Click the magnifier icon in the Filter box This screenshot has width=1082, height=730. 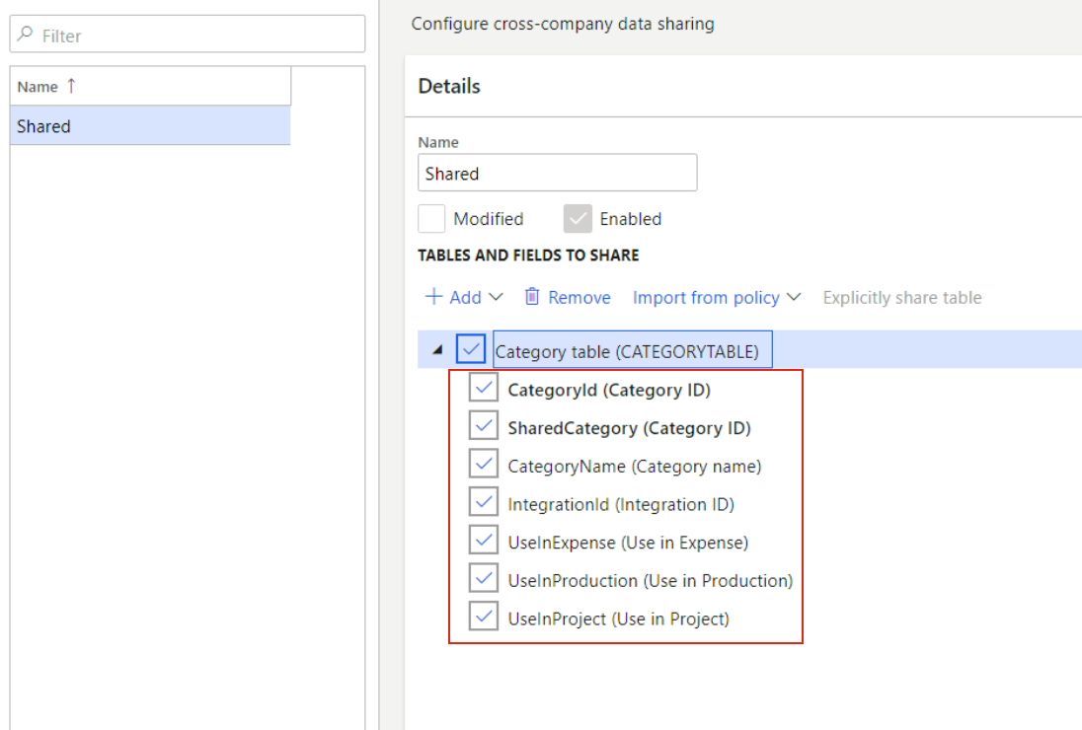pos(25,33)
